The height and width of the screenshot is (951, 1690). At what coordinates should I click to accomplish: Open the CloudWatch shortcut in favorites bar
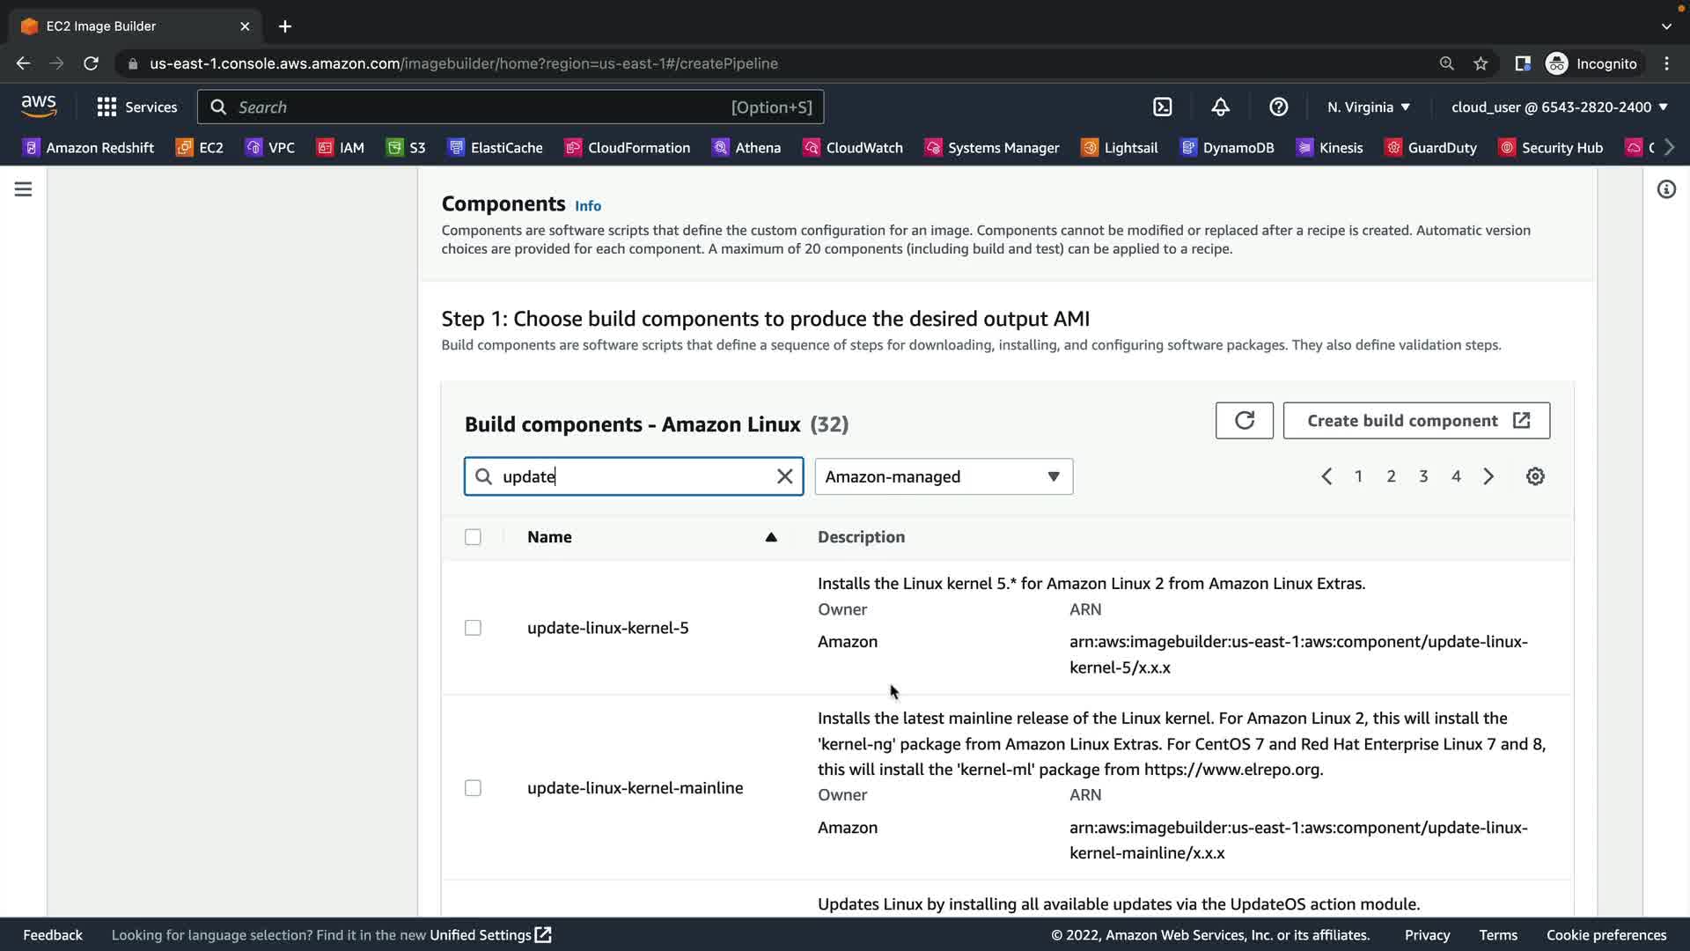853,147
